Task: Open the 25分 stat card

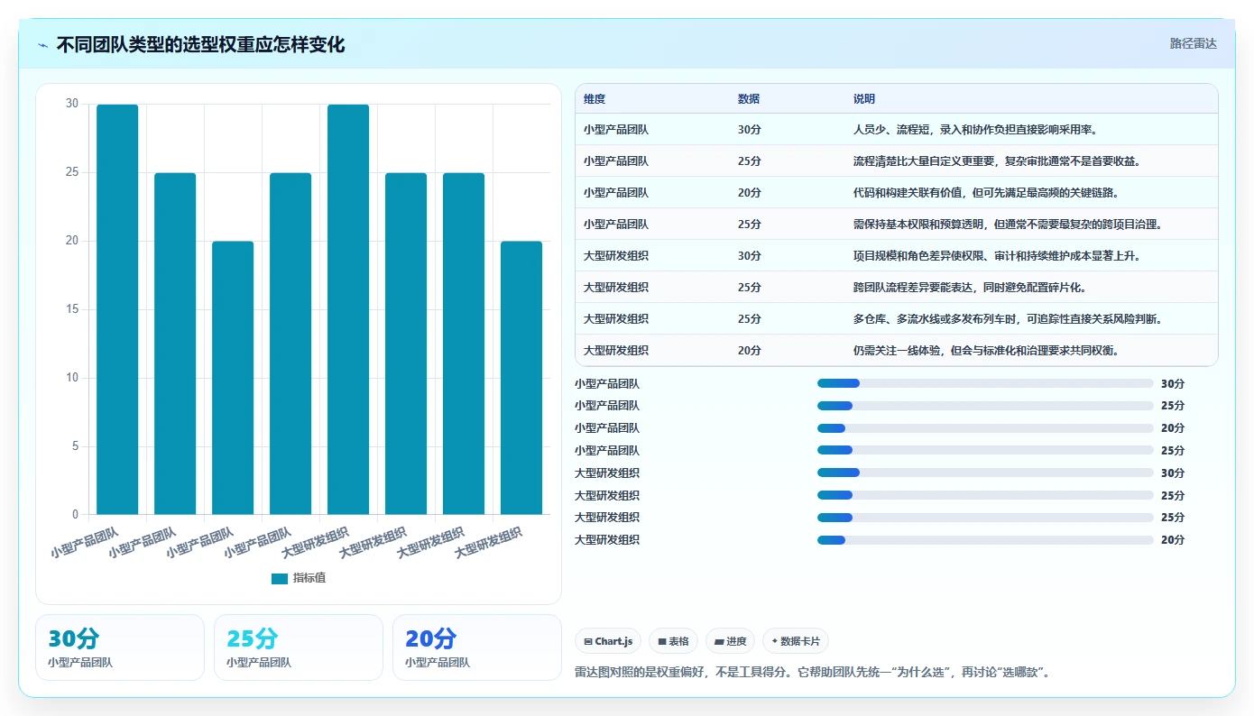Action: [299, 647]
